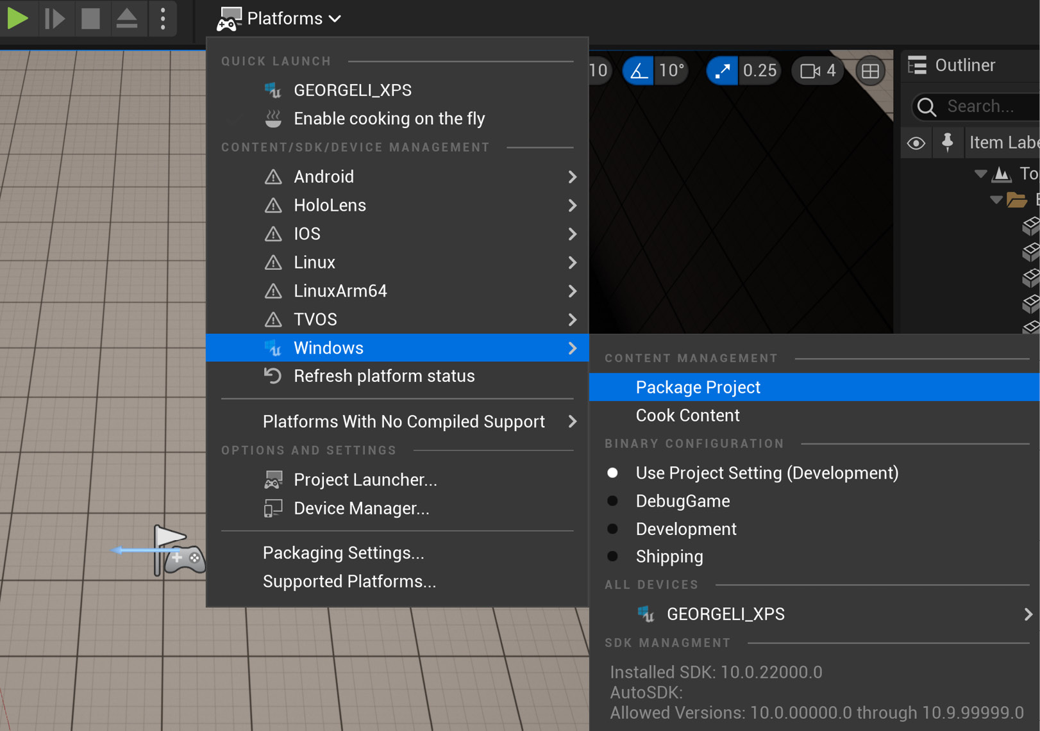Click the viewport layout maximize button
Screen dimensions: 1040x731
(x=870, y=70)
